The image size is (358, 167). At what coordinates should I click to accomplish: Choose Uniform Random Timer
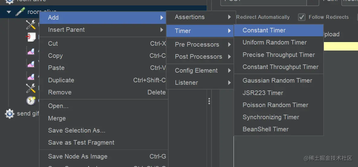[275, 42]
